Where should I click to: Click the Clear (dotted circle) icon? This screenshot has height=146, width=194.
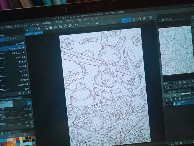tap(87, 24)
